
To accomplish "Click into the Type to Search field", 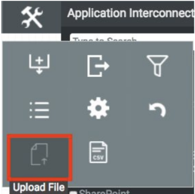I will pos(132,38).
